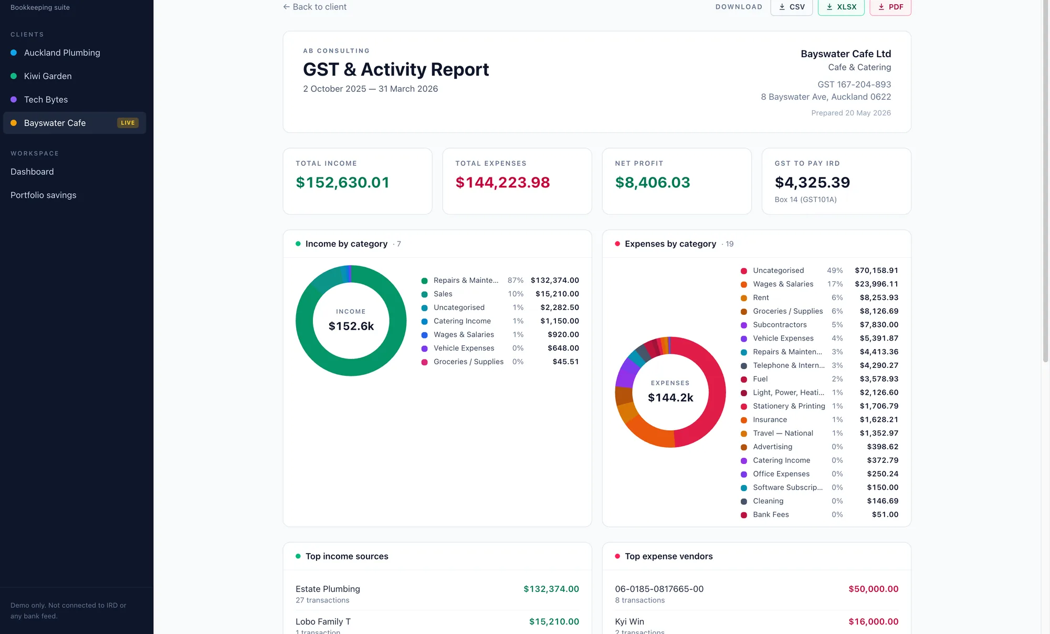Select the Vehicle Expenses expense $5,391.87

point(879,339)
